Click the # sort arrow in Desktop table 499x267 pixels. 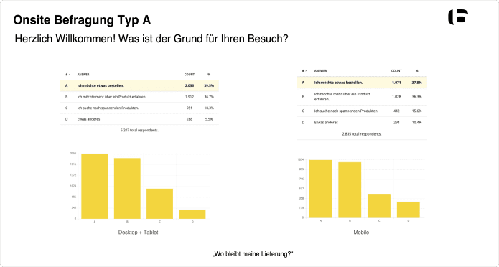[x=69, y=75]
